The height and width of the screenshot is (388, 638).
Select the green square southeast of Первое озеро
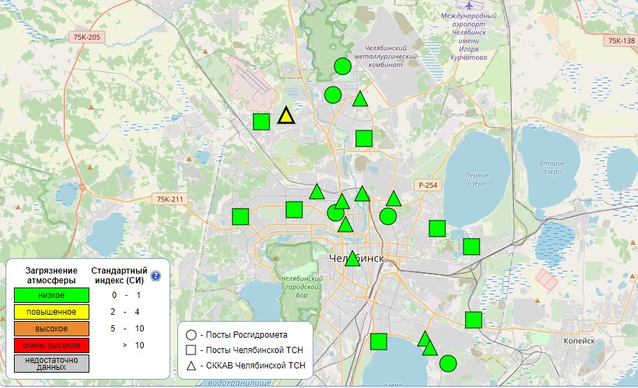(x=472, y=246)
